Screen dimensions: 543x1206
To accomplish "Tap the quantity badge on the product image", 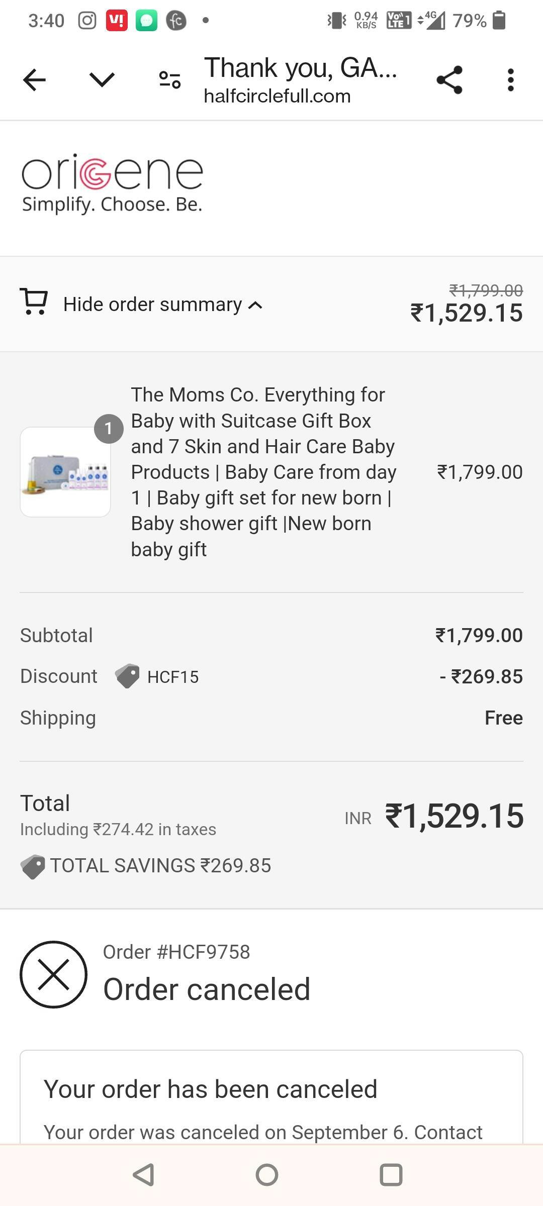I will coord(109,429).
